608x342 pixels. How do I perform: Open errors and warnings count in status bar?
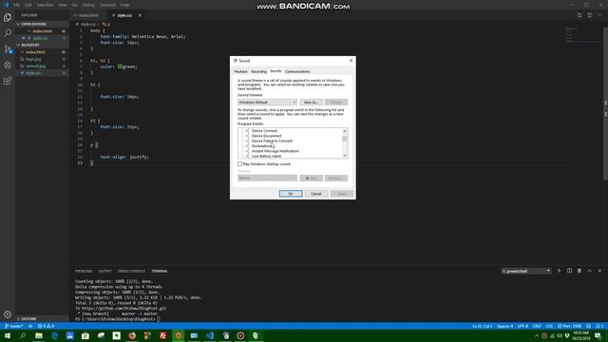46,326
